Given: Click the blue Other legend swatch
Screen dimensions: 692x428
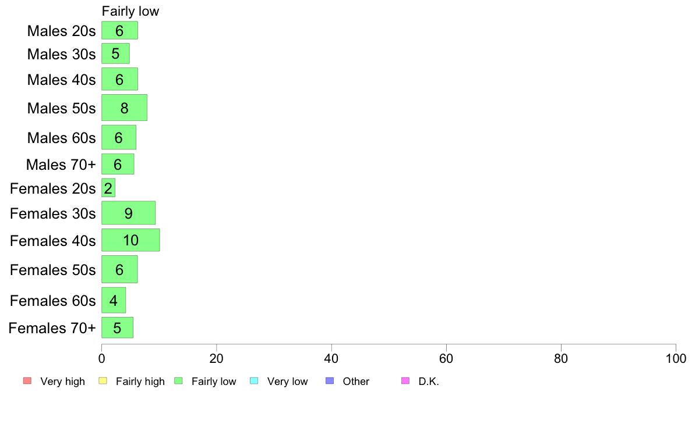Looking at the screenshot, I should click(x=330, y=381).
